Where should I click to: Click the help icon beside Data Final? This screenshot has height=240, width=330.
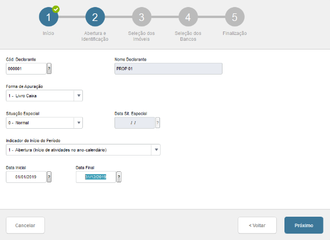pos(119,177)
